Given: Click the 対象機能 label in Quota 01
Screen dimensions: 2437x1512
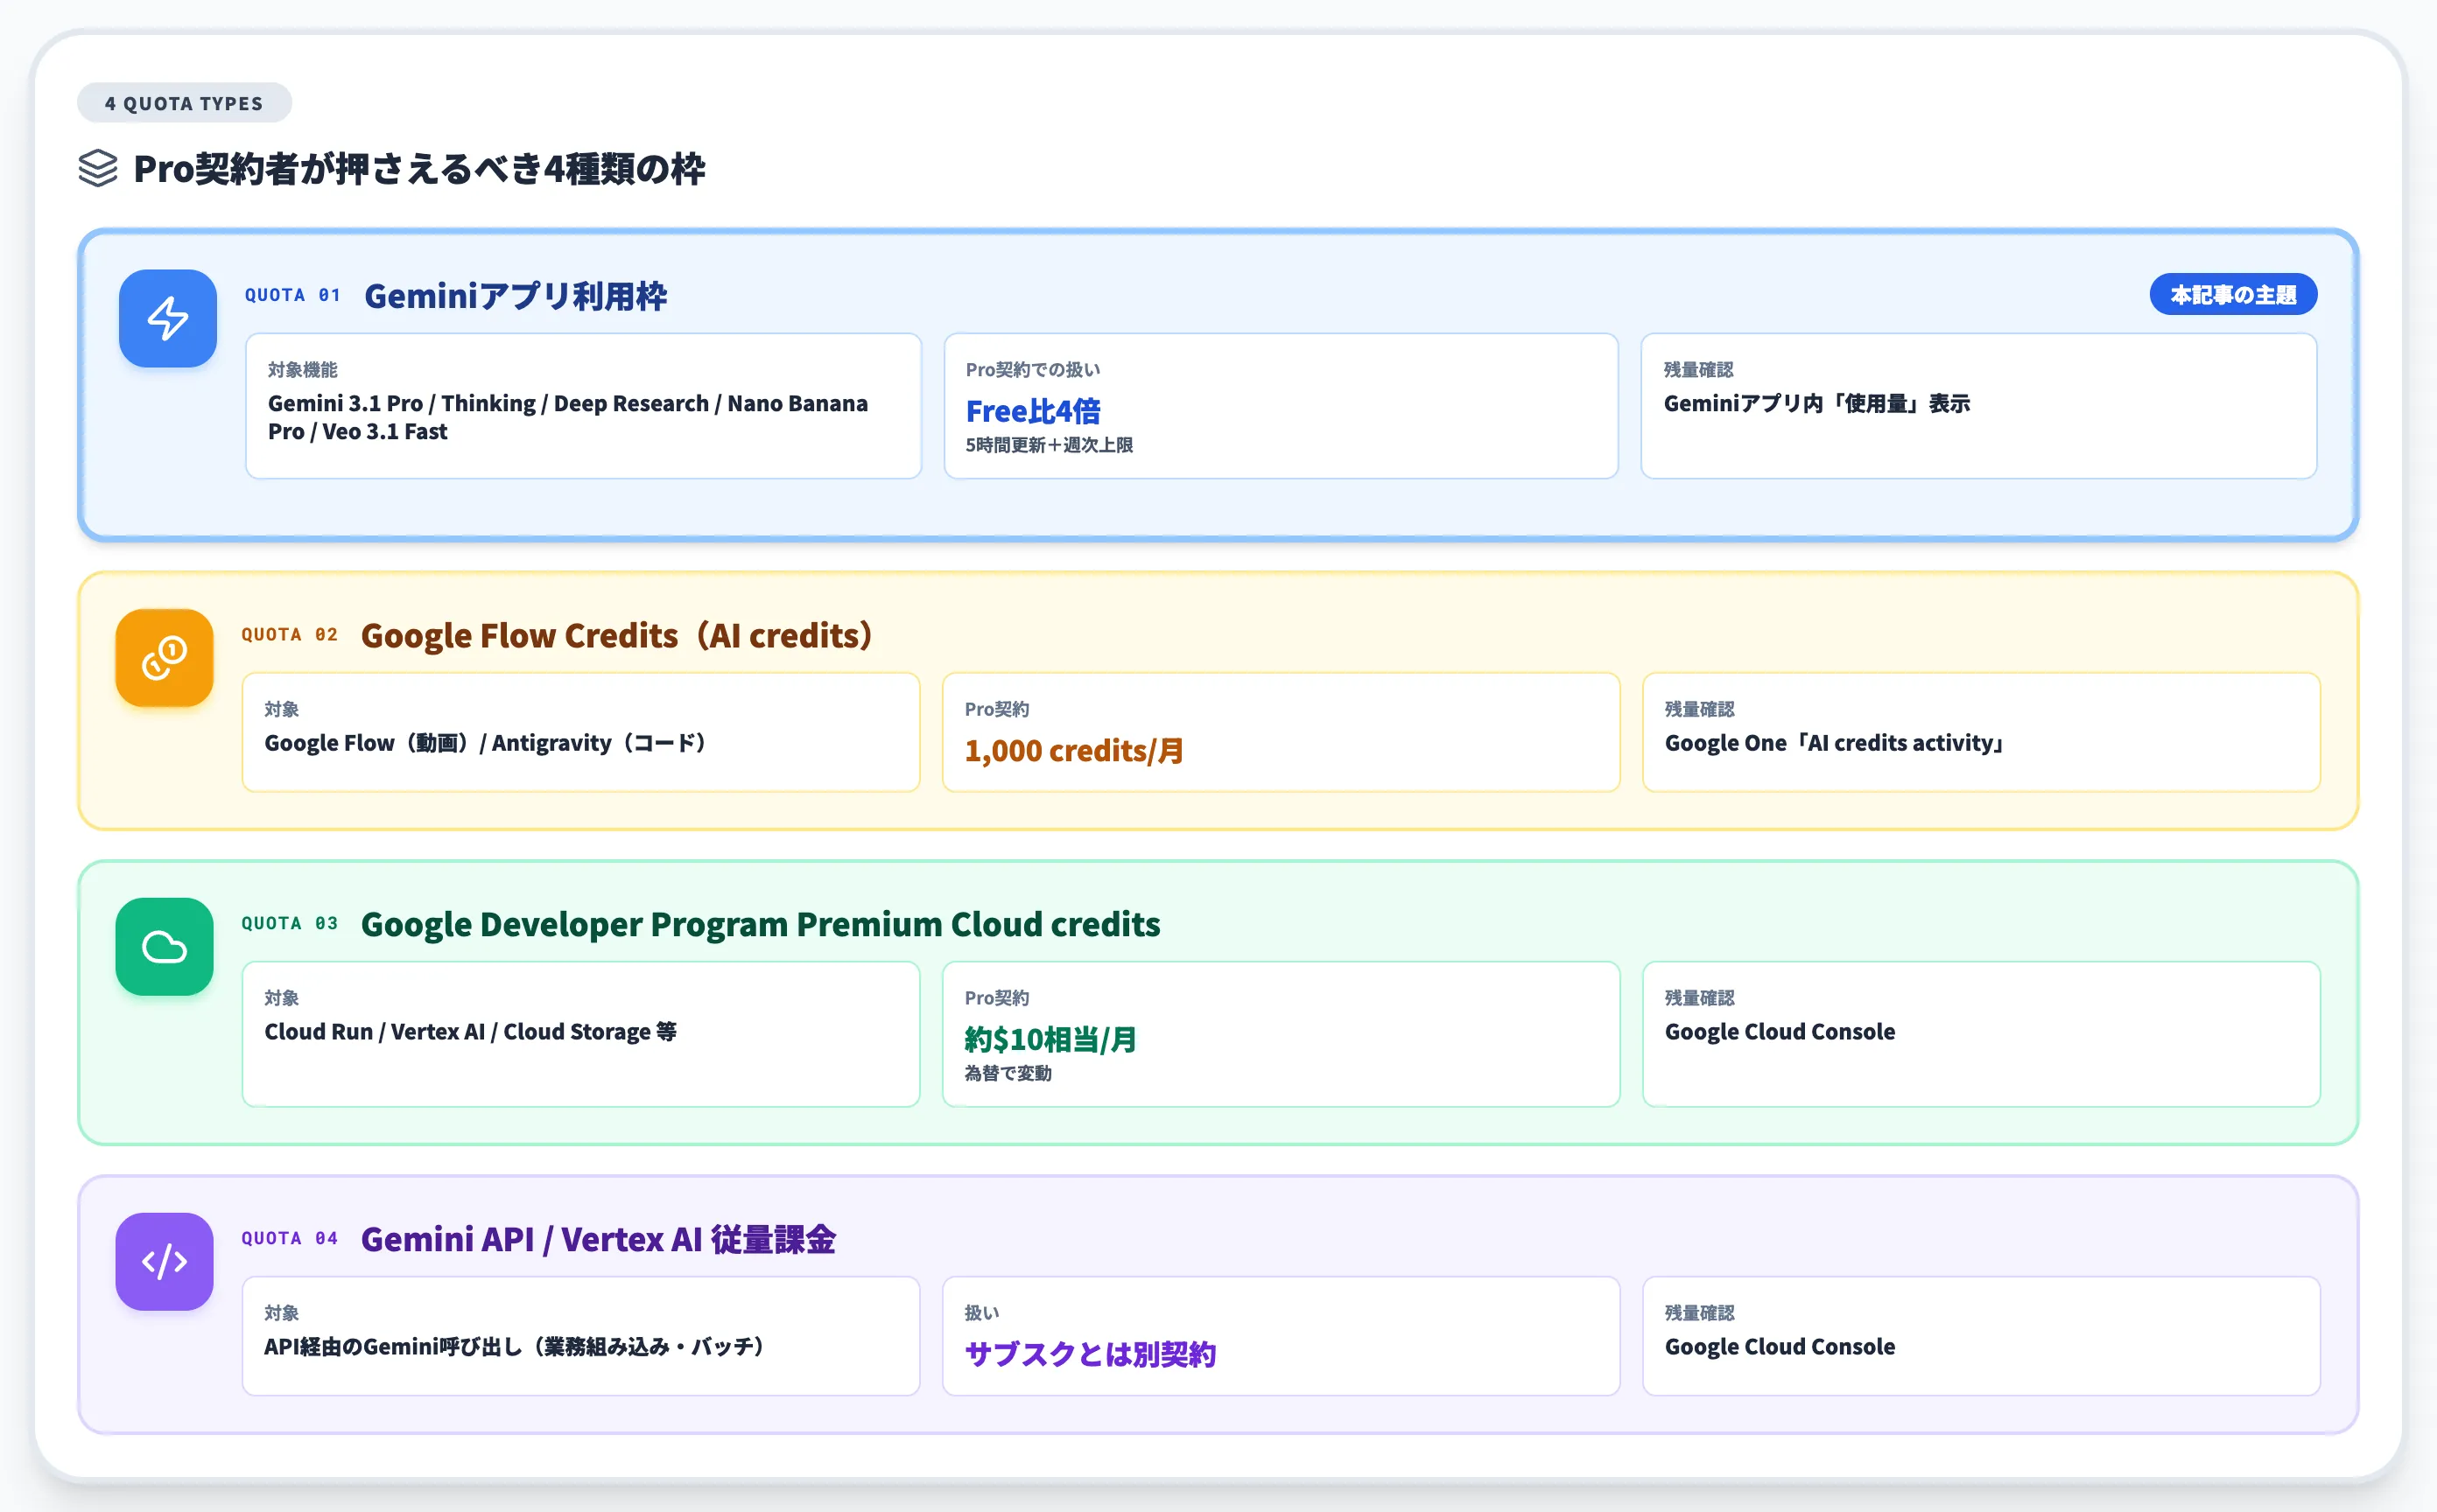Looking at the screenshot, I should click(x=302, y=370).
